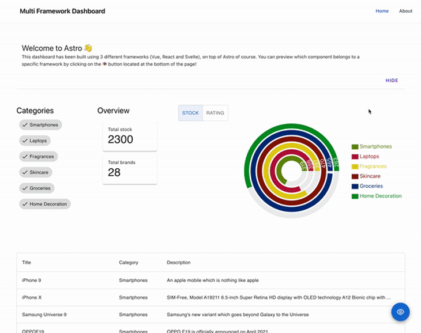This screenshot has height=333, width=421.
Task: Open the Home navigation link
Action: coord(382,11)
